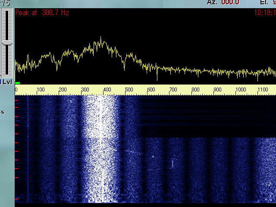Viewport: 276px width, 207px height.
Task: Click the 1000 Hz mark on the ruler
Action: 241,90
